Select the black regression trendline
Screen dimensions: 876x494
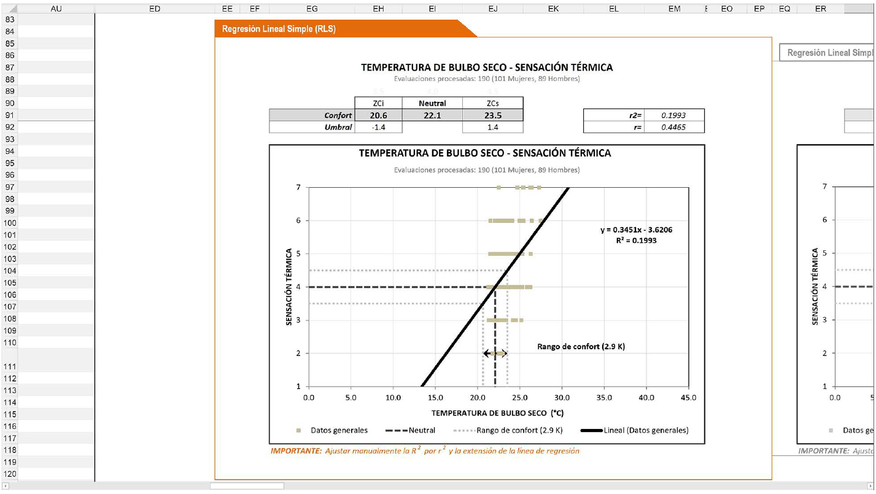495,287
